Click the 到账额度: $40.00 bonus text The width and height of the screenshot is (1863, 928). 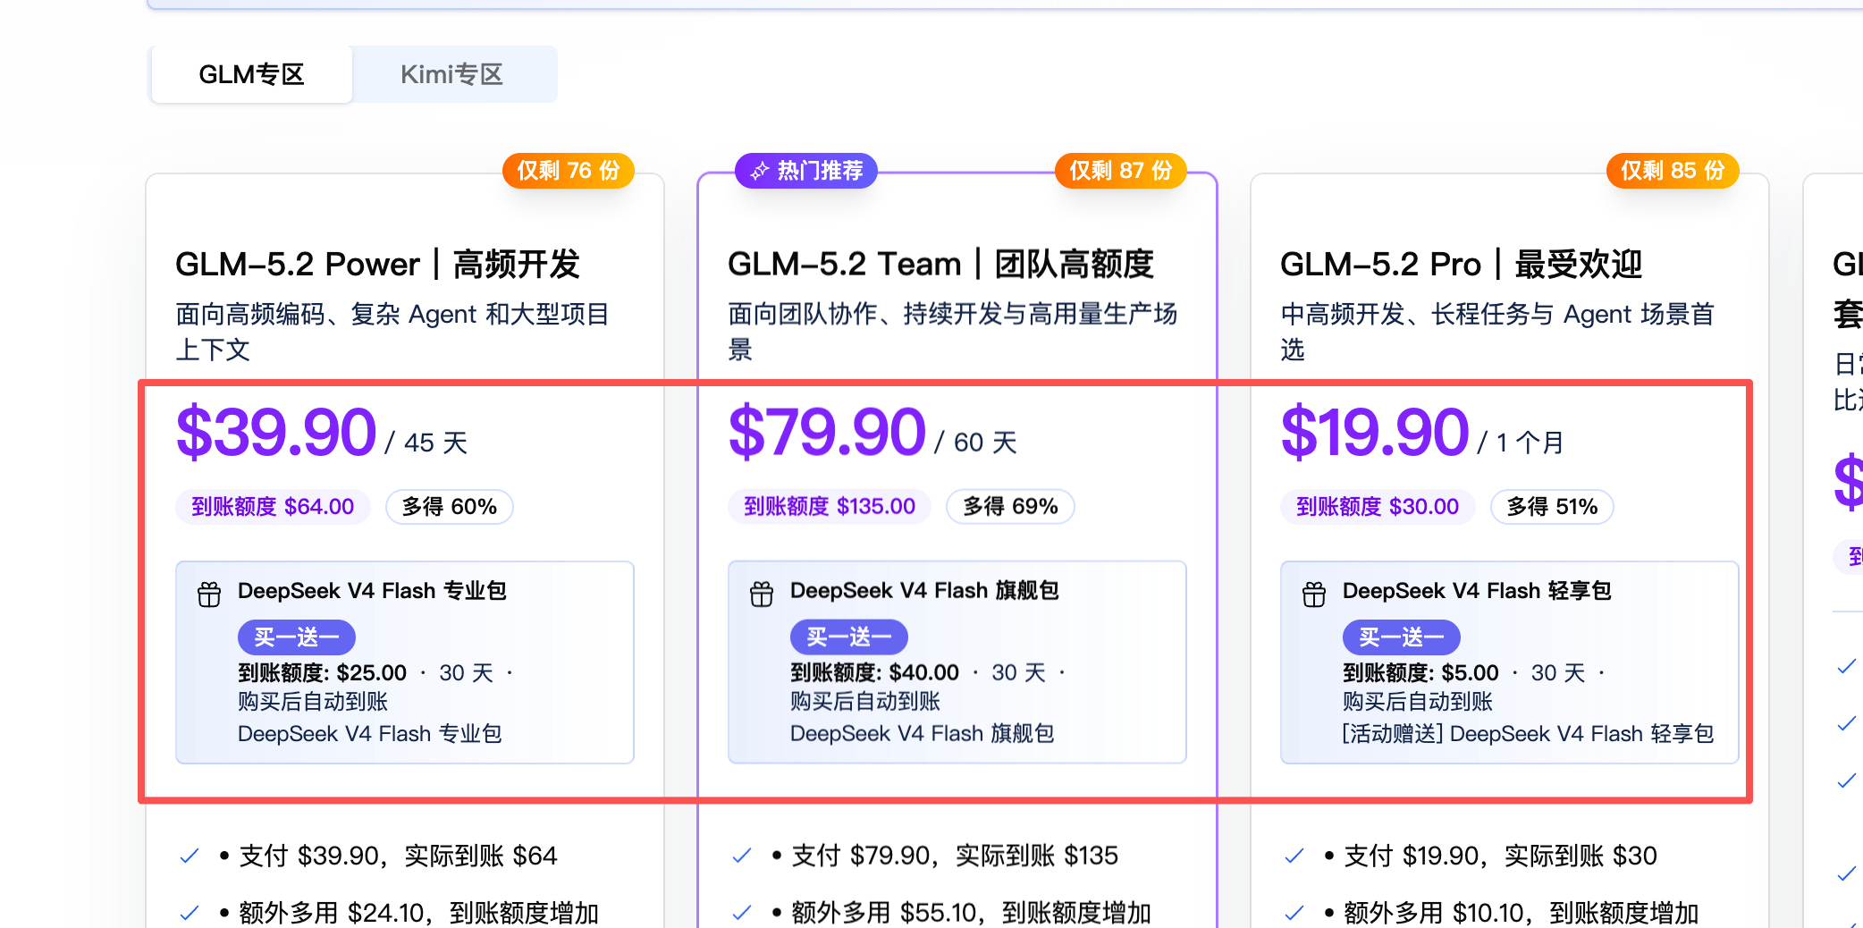point(874,672)
